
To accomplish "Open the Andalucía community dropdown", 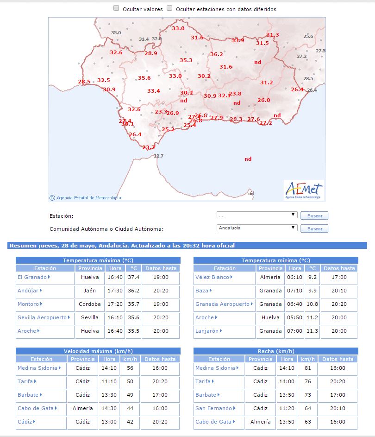I will tap(257, 228).
